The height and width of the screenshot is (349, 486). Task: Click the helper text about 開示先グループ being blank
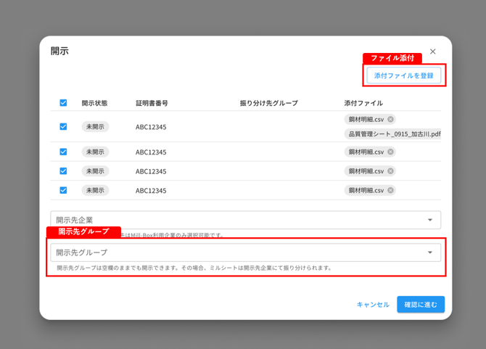click(x=194, y=268)
